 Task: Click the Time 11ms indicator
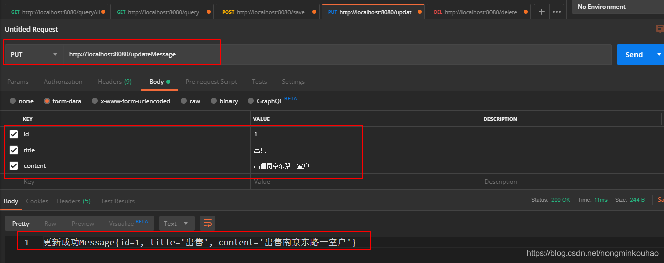[x=593, y=200]
